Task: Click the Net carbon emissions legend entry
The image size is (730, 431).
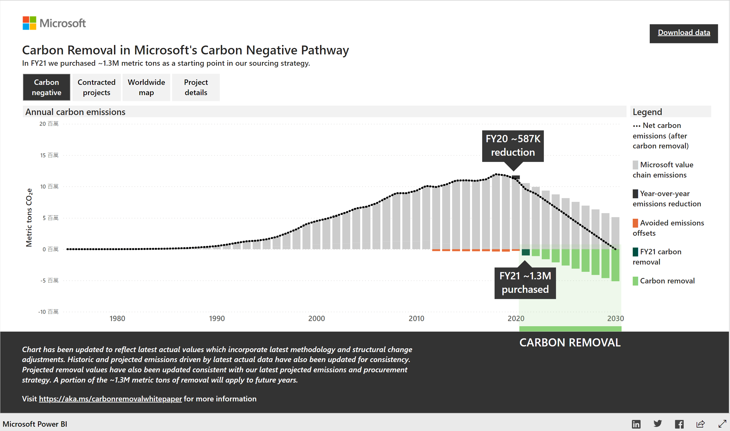Action: click(661, 136)
